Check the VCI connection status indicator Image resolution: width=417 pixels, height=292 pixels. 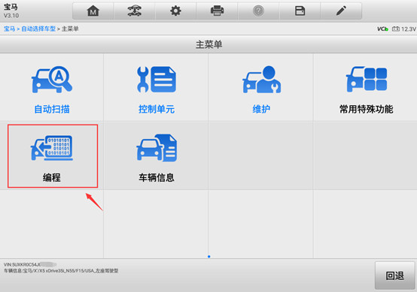point(382,29)
